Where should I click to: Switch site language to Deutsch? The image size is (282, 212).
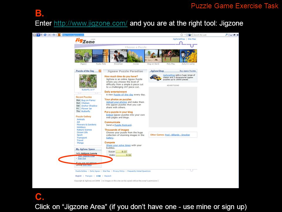[x=108, y=176]
